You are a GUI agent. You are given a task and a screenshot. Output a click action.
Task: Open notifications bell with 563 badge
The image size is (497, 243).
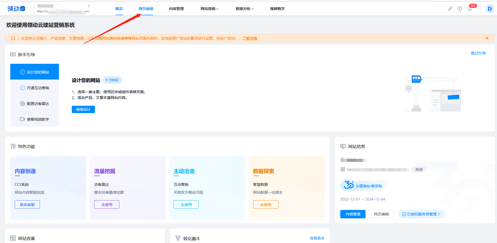tap(470, 9)
